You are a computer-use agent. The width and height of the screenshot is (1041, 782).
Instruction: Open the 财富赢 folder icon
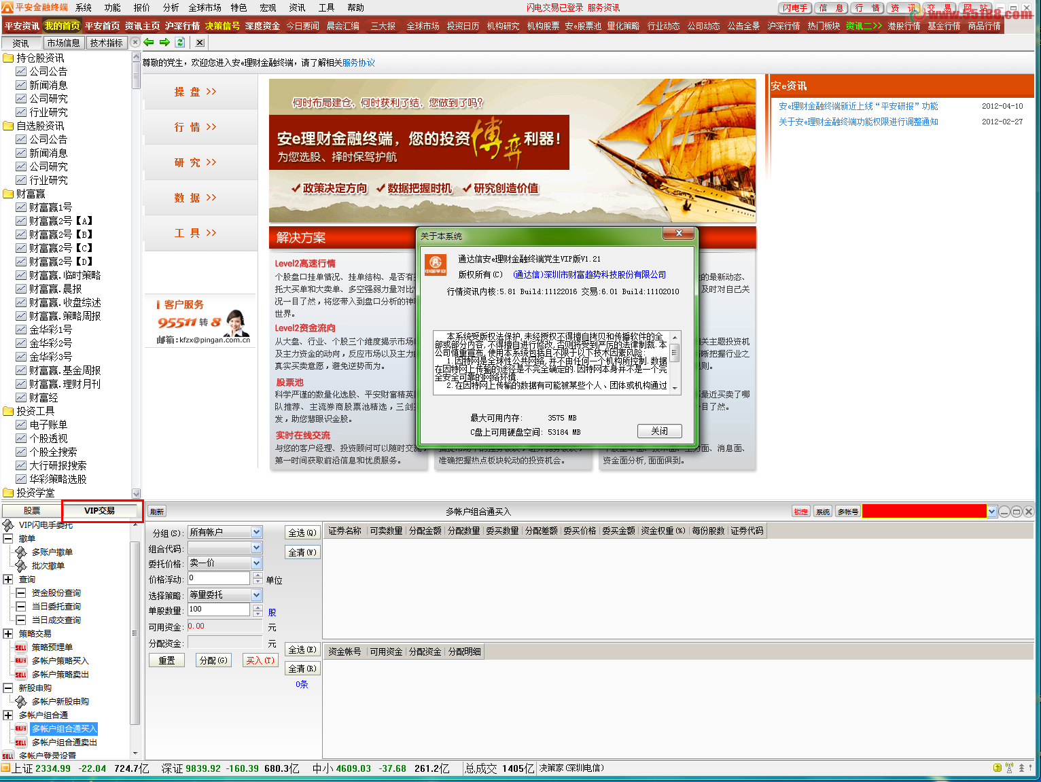8,194
